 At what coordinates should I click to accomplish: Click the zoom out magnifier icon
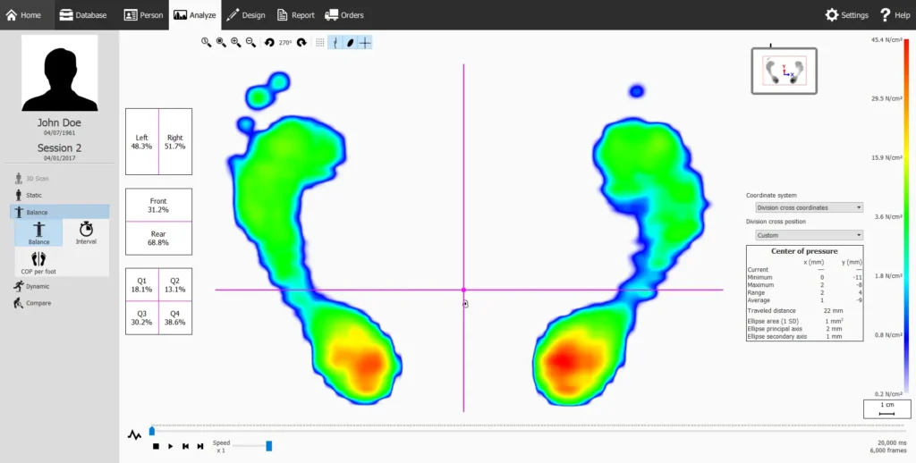[250, 42]
